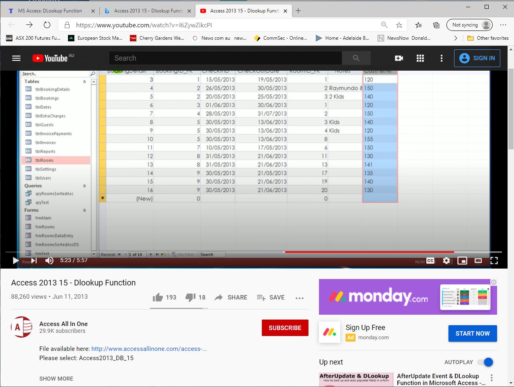Play the YouTube video
Screen dimensions: 514x387
(16, 261)
